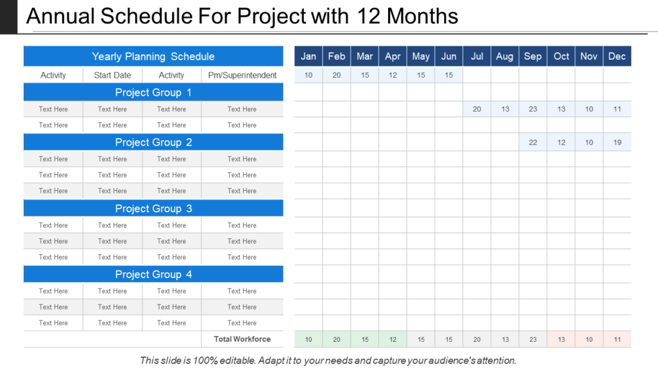This screenshot has width=658, height=370.
Task: Select the Project Group 2 banner
Action: pyautogui.click(x=153, y=142)
